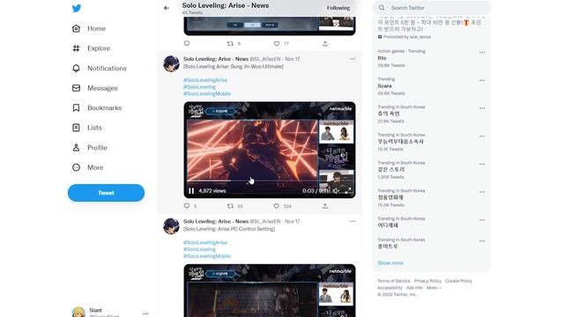Click the Messages envelope icon

[x=76, y=88]
